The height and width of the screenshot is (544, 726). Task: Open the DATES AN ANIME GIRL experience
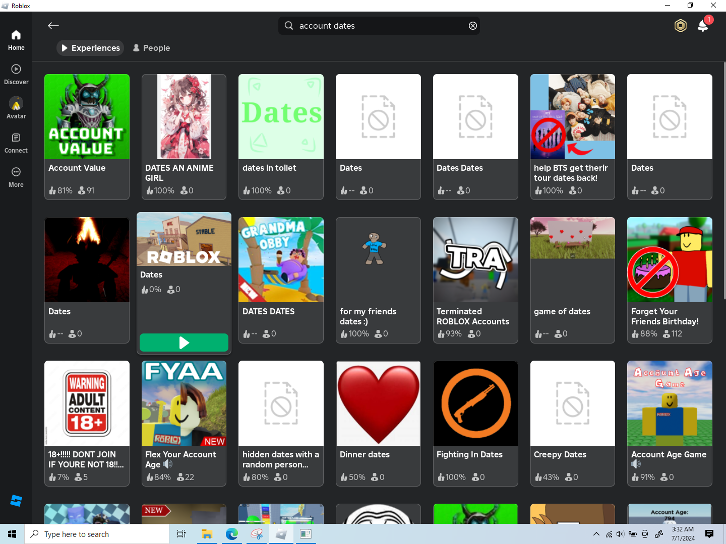point(184,137)
